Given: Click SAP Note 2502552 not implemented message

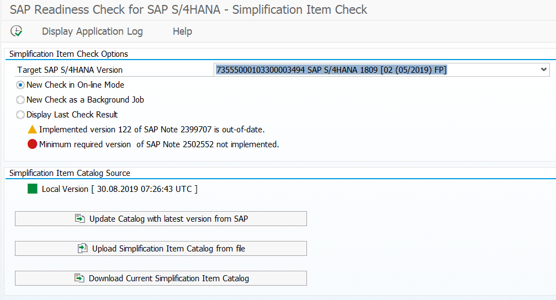Looking at the screenshot, I should 159,144.
